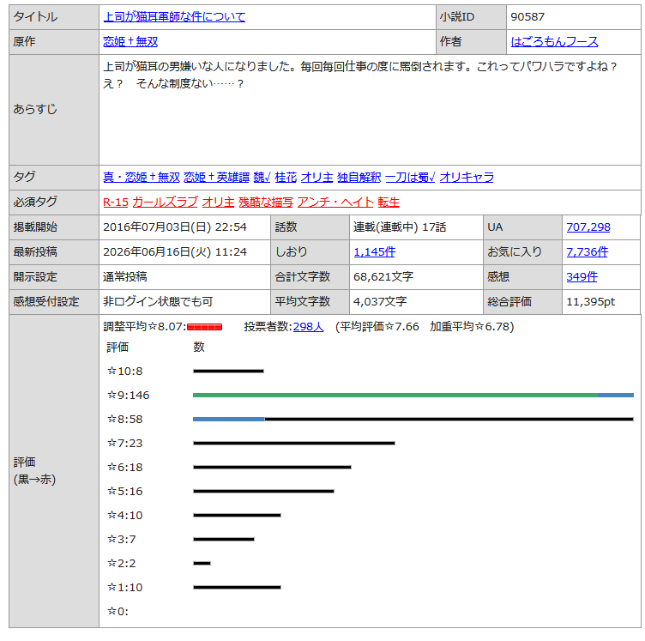Open voter count link 298人
The width and height of the screenshot is (645, 641).
308,327
